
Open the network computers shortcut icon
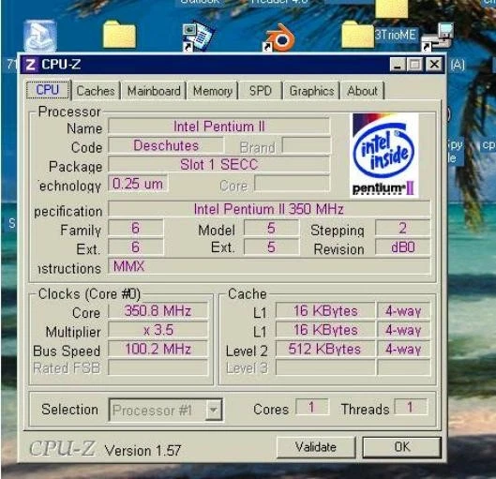[438, 37]
